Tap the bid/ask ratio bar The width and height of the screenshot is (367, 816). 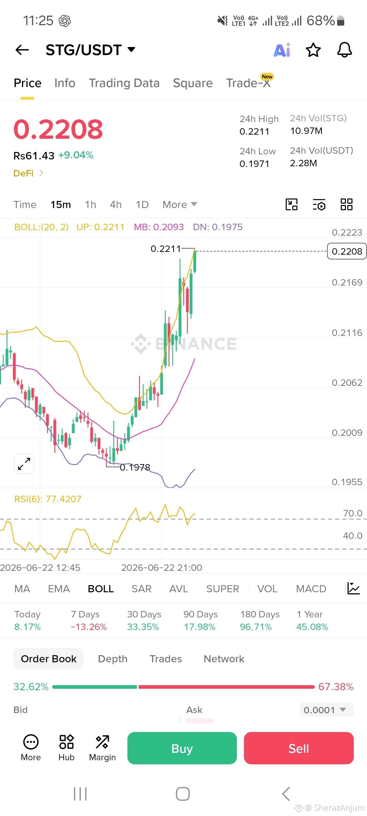[x=183, y=687]
